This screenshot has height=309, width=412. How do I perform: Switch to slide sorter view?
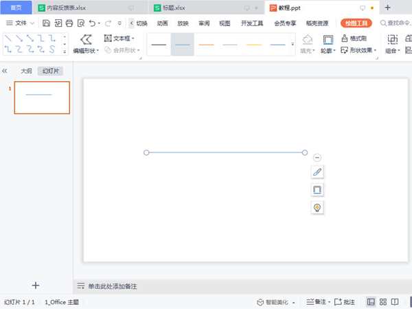[383, 301]
